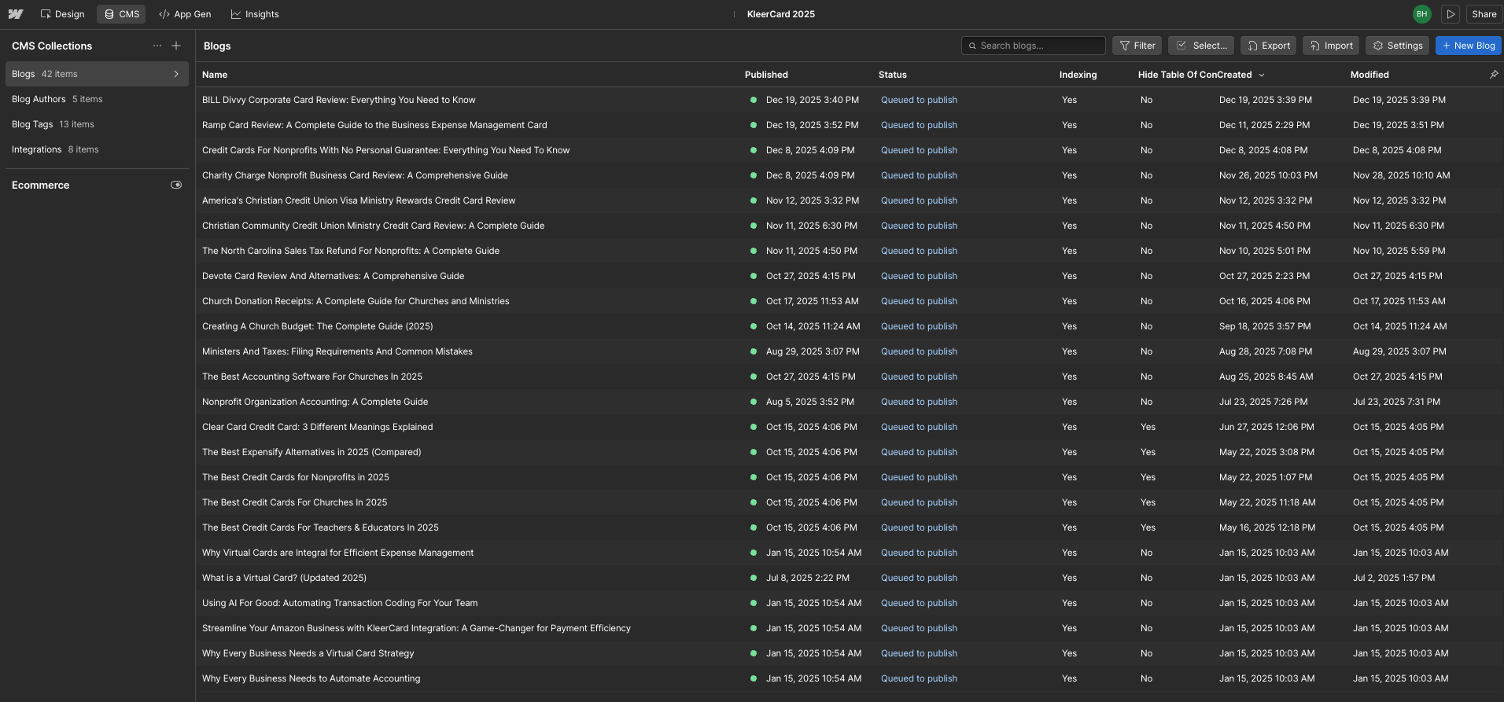The image size is (1504, 702).
Task: Open Nonprofit Organization Accounting: A Complete Guide
Action: (315, 402)
